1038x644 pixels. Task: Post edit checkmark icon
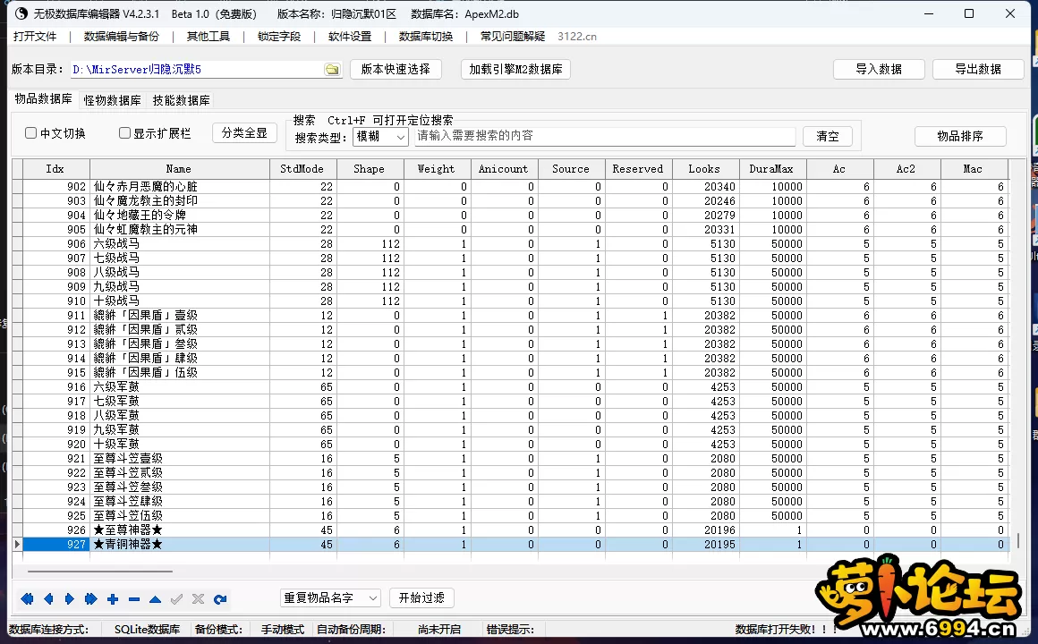(x=177, y=599)
